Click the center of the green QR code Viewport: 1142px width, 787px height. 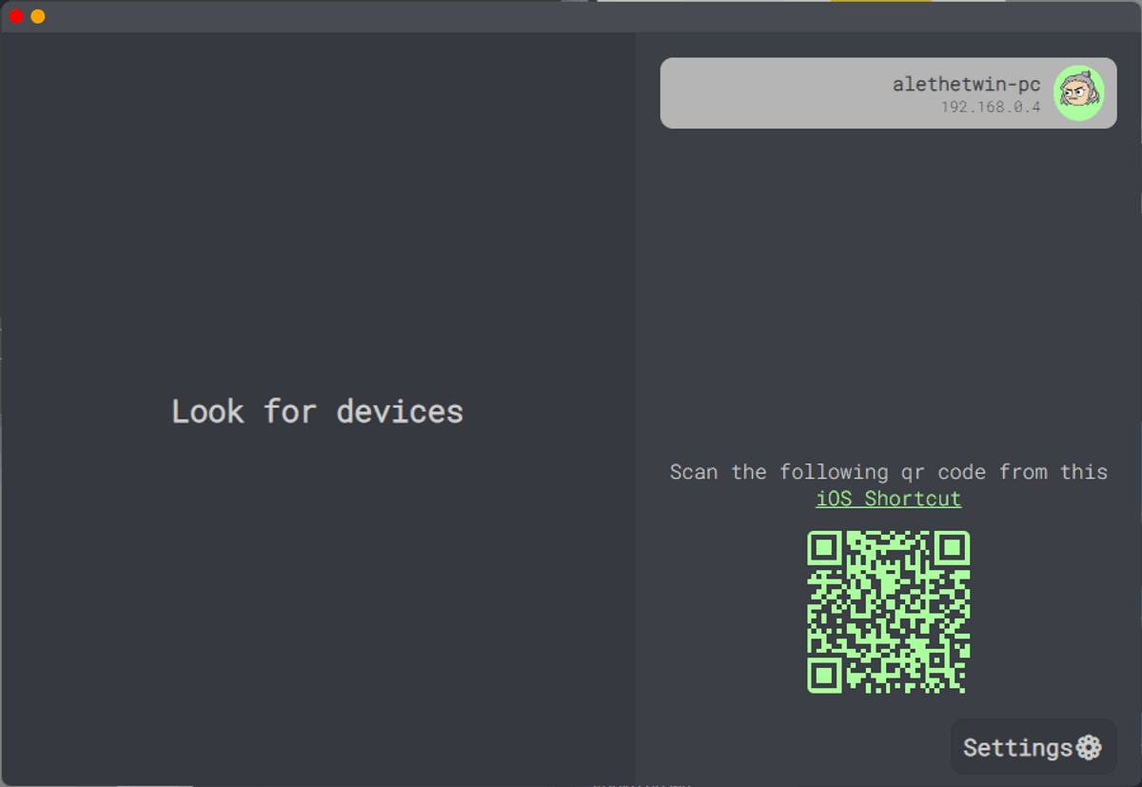[889, 612]
